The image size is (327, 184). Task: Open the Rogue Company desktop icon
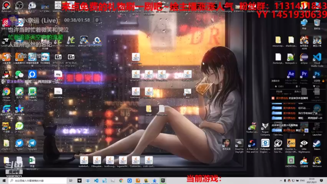tap(265, 129)
